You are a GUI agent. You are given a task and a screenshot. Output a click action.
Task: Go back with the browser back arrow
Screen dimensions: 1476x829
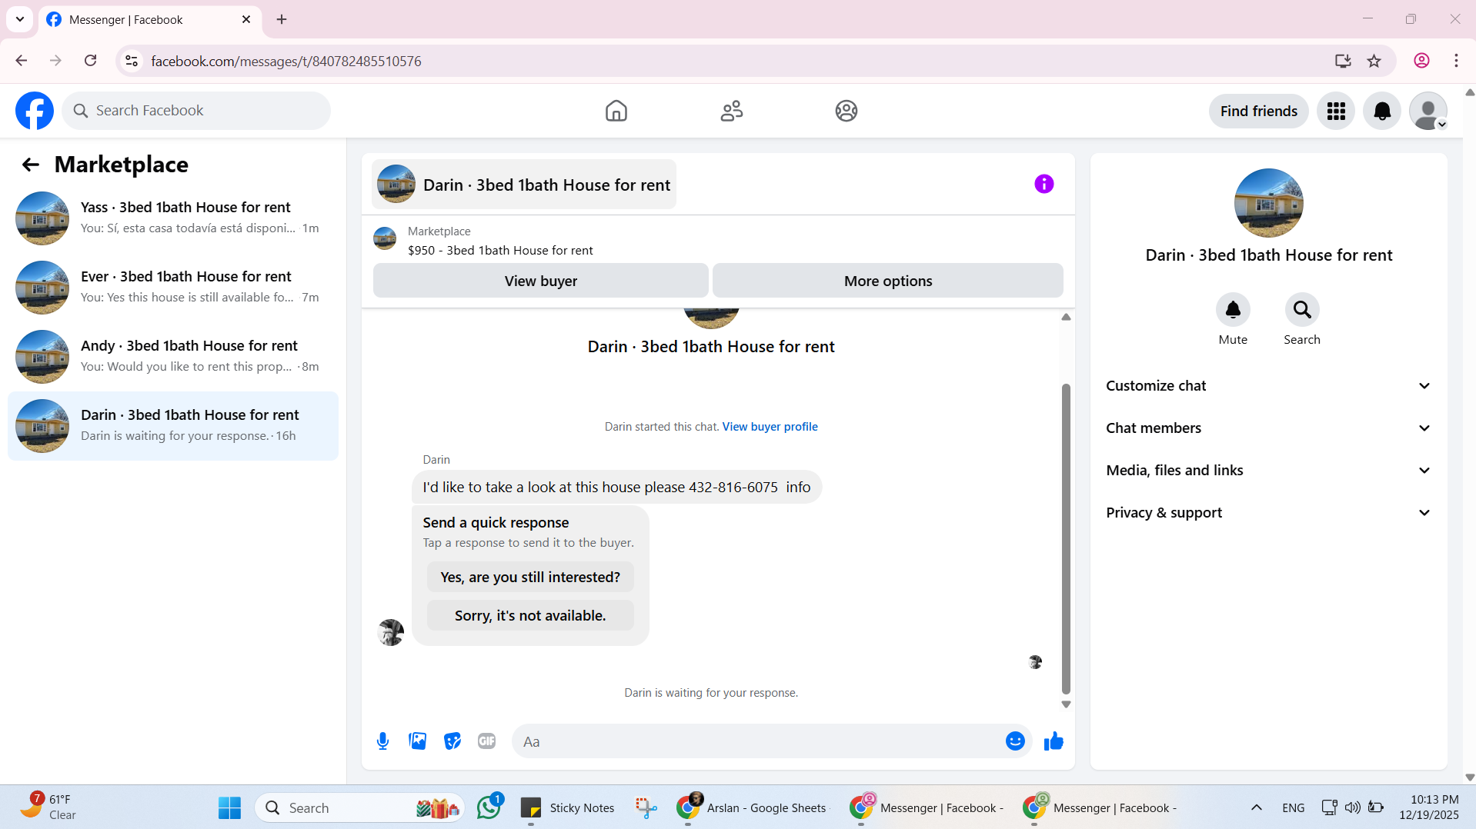(x=22, y=61)
